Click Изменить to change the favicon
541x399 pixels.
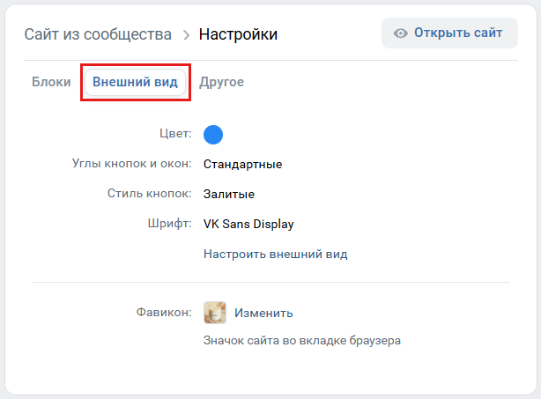[263, 313]
